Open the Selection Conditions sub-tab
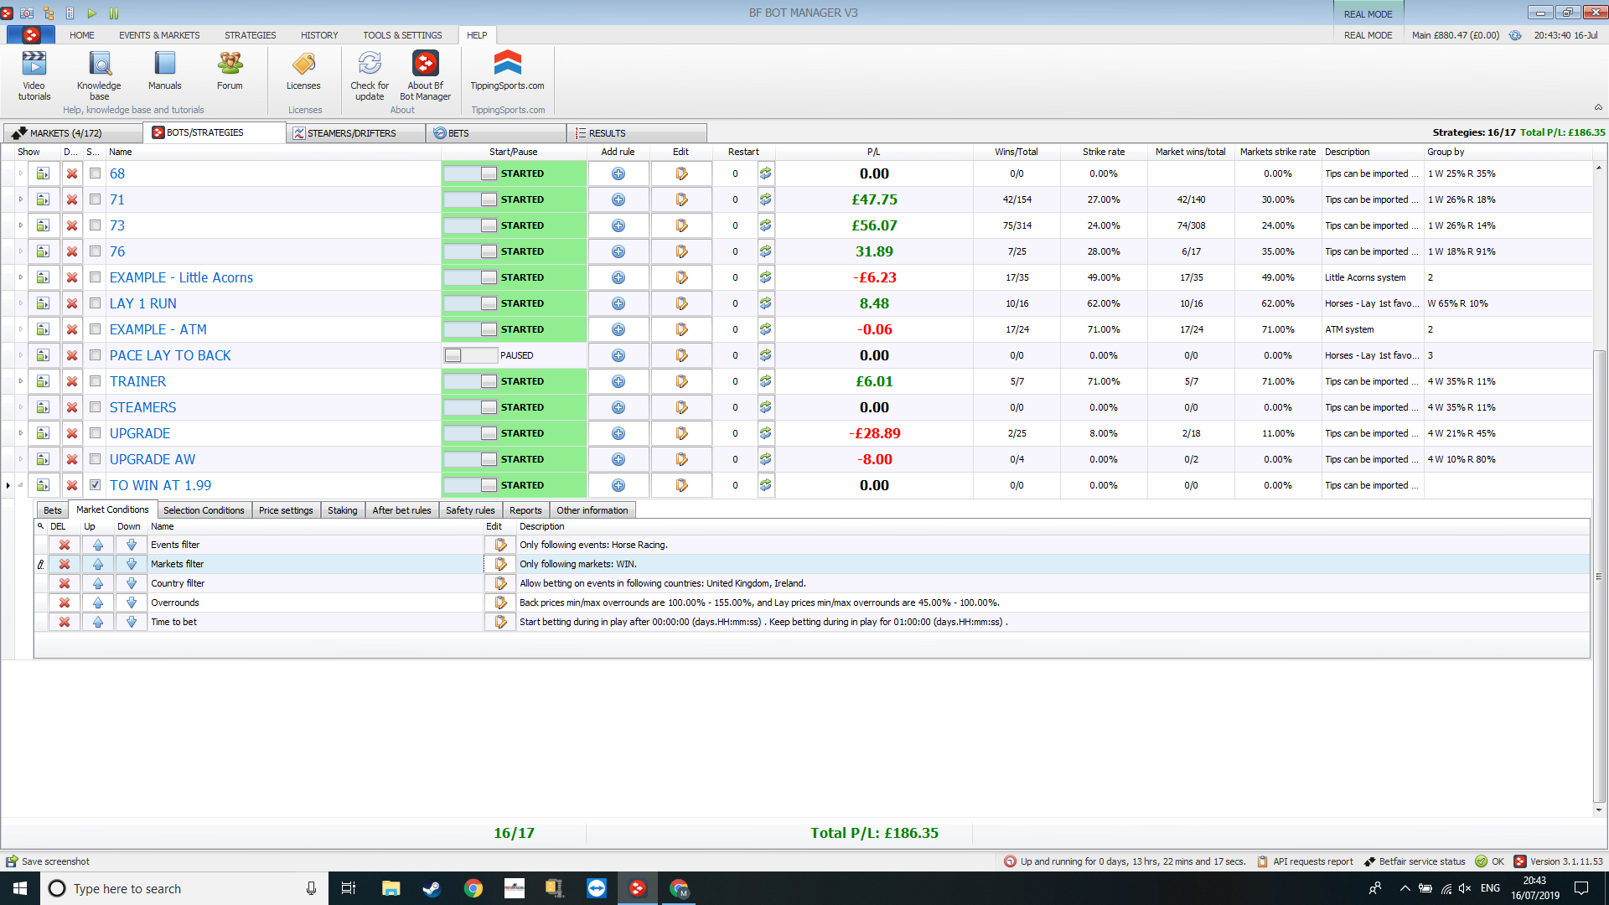This screenshot has height=905, width=1609. pyautogui.click(x=204, y=510)
